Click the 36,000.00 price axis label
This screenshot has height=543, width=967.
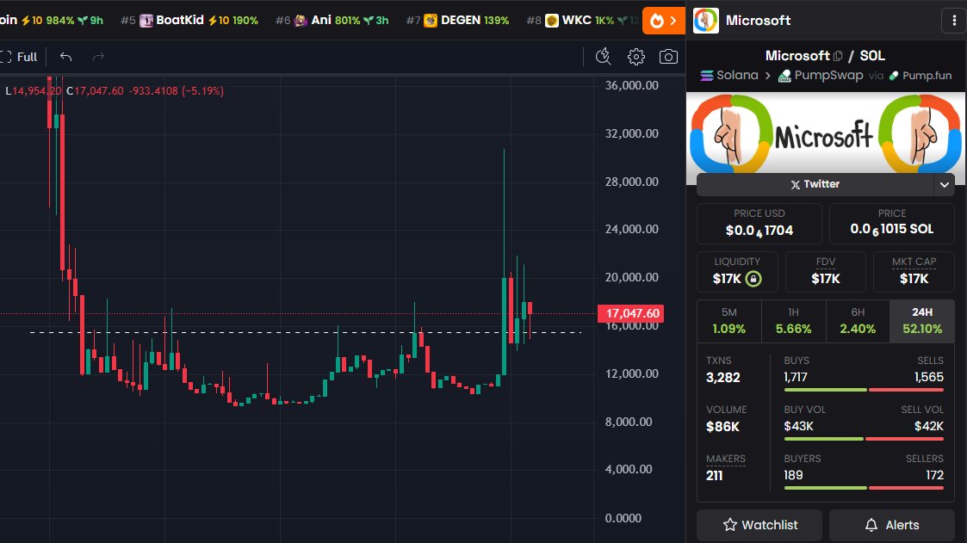[x=631, y=86]
